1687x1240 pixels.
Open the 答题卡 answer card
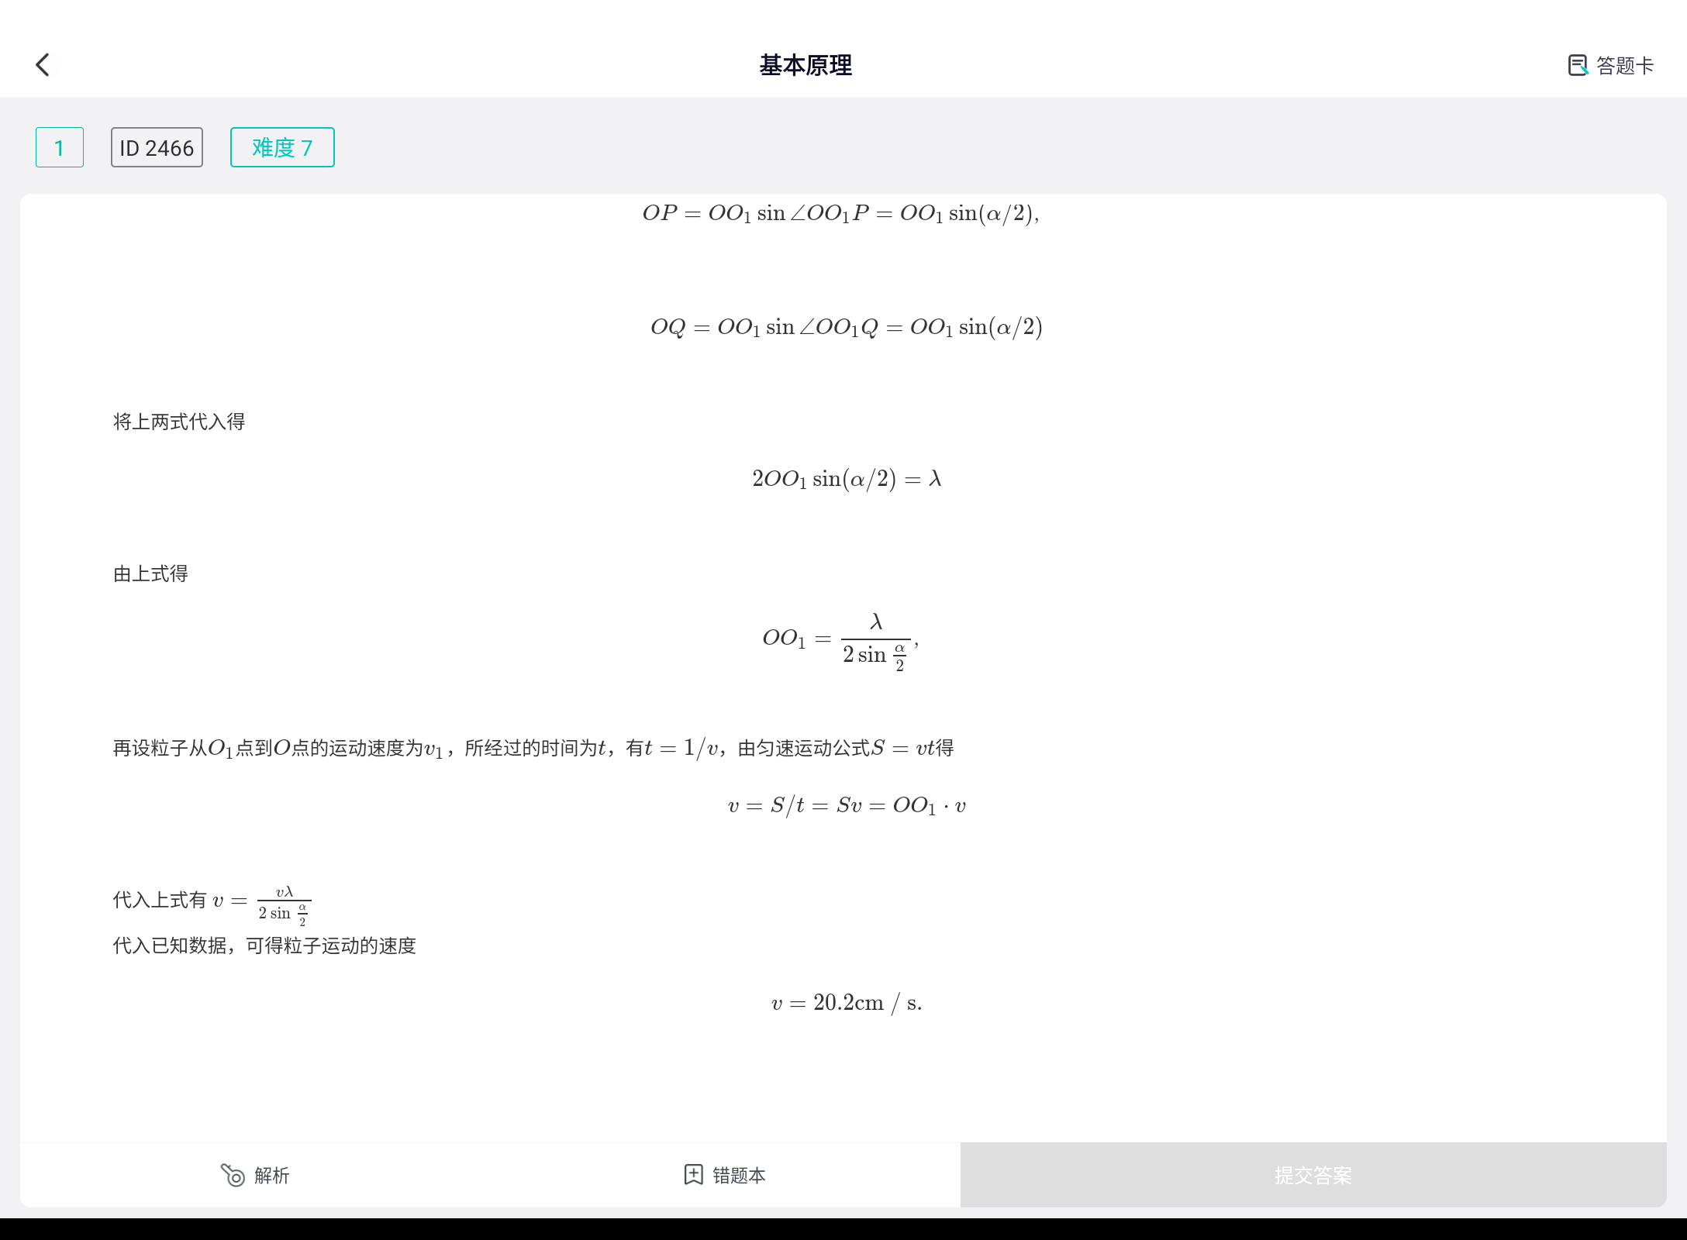coord(1610,66)
